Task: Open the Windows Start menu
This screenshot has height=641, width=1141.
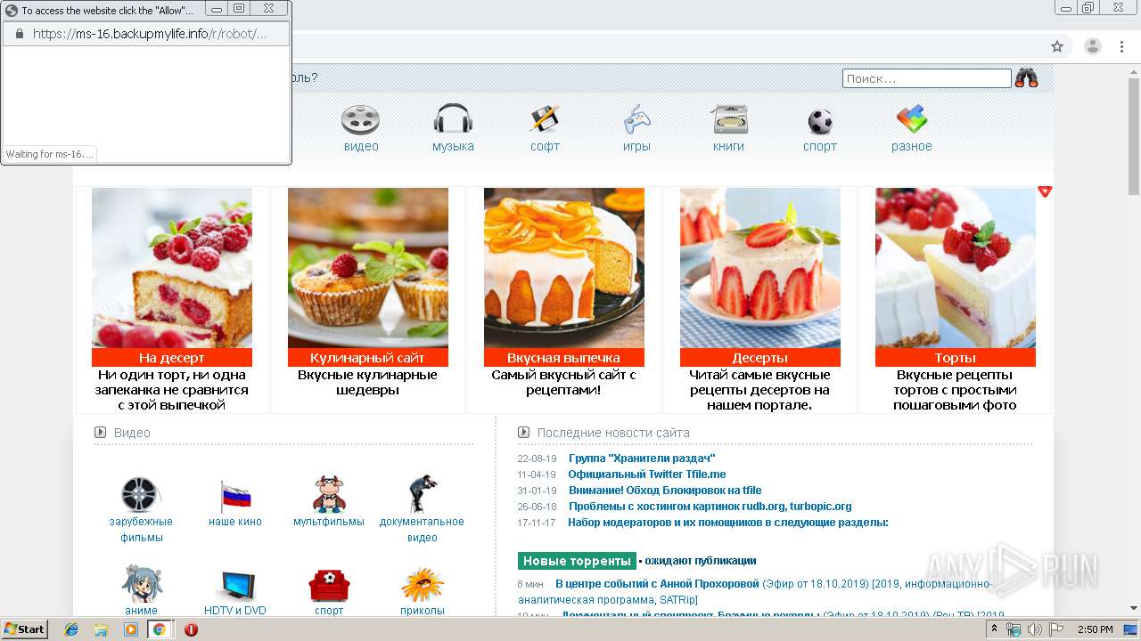Action: point(25,629)
